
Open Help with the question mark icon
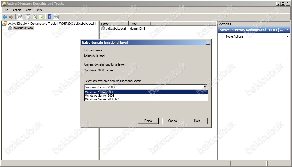pyautogui.click(x=50, y=17)
